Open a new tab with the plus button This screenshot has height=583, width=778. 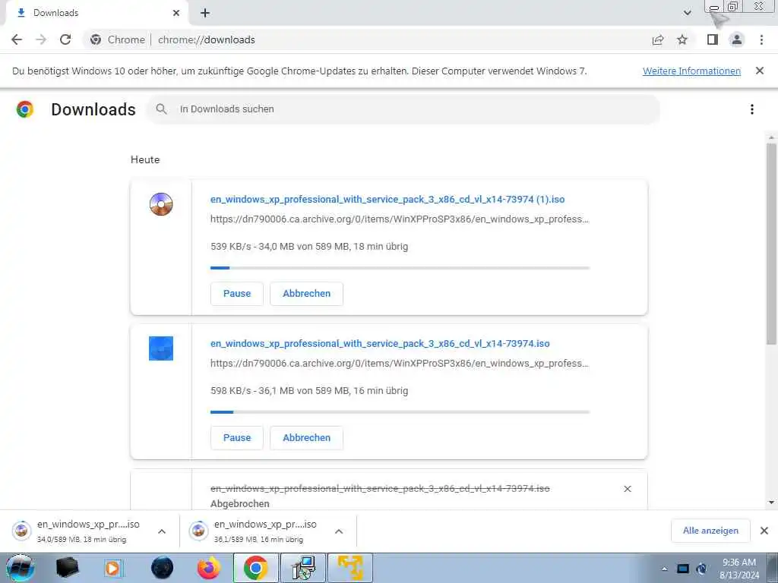coord(205,13)
